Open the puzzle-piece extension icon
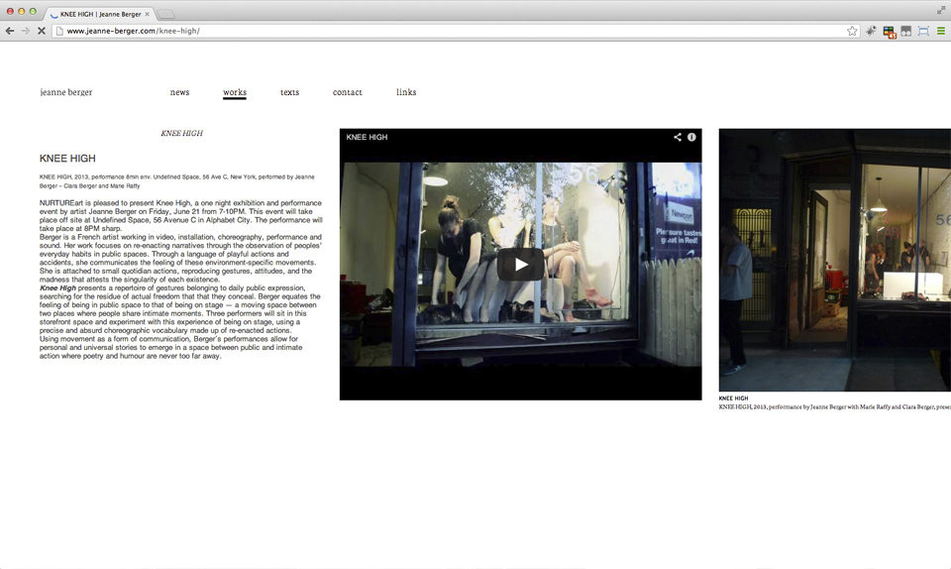Image resolution: width=951 pixels, height=569 pixels. coord(871,31)
